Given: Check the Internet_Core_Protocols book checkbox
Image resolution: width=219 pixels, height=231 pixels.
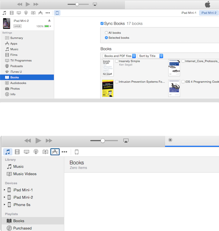Looking at the screenshot, I should pos(183,61).
